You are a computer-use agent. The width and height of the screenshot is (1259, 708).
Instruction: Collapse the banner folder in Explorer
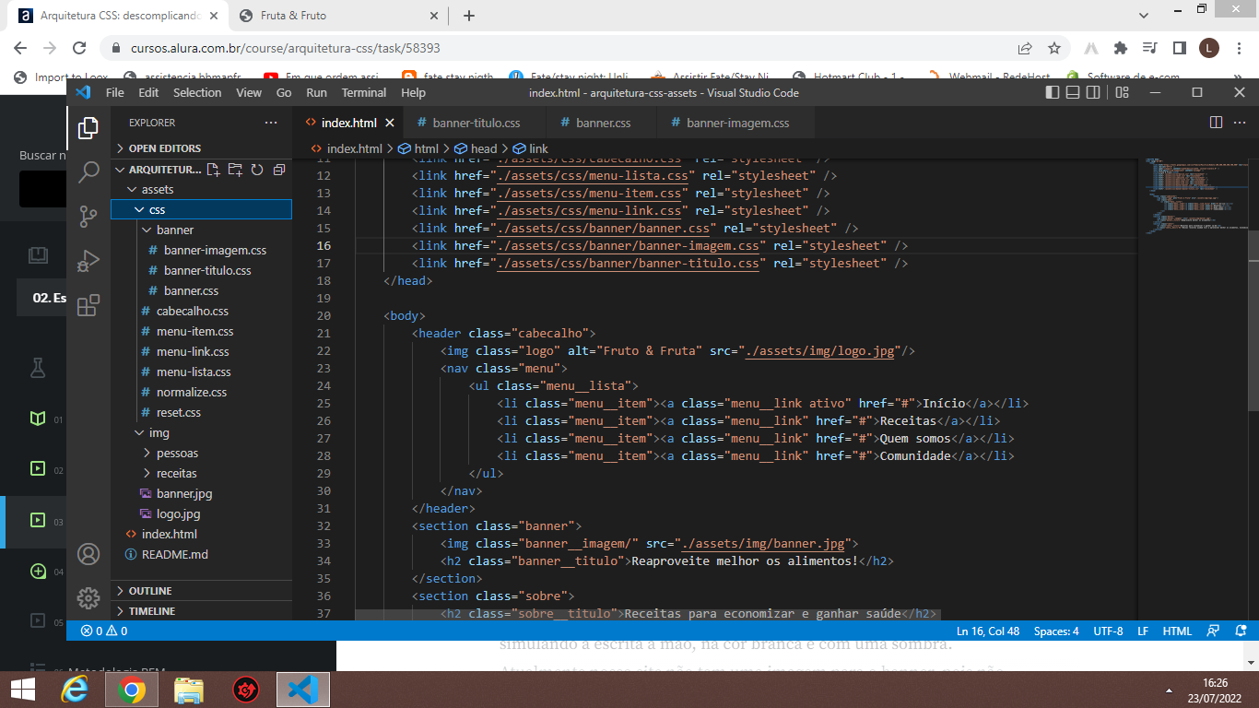(201, 230)
